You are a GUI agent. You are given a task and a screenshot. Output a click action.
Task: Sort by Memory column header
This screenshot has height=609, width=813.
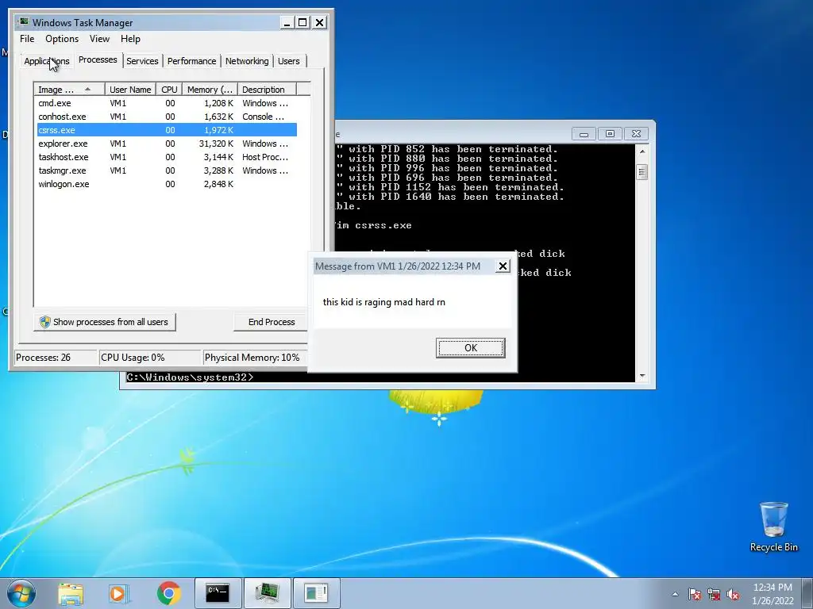[x=210, y=89]
